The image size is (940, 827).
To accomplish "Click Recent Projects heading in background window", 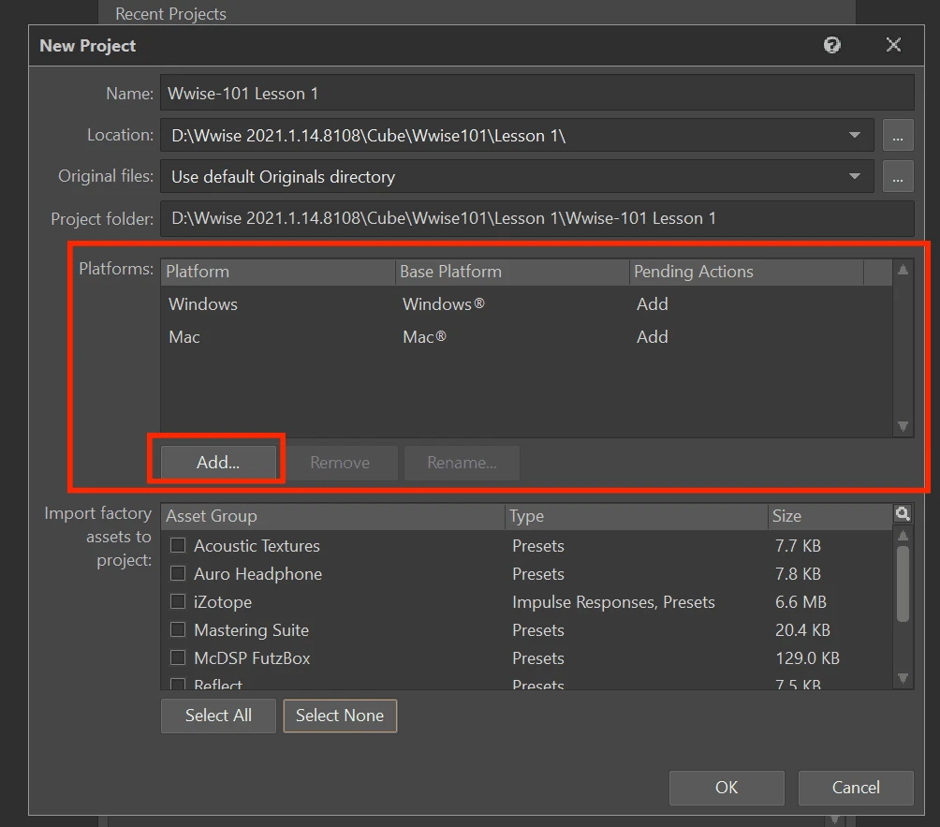I will [170, 14].
